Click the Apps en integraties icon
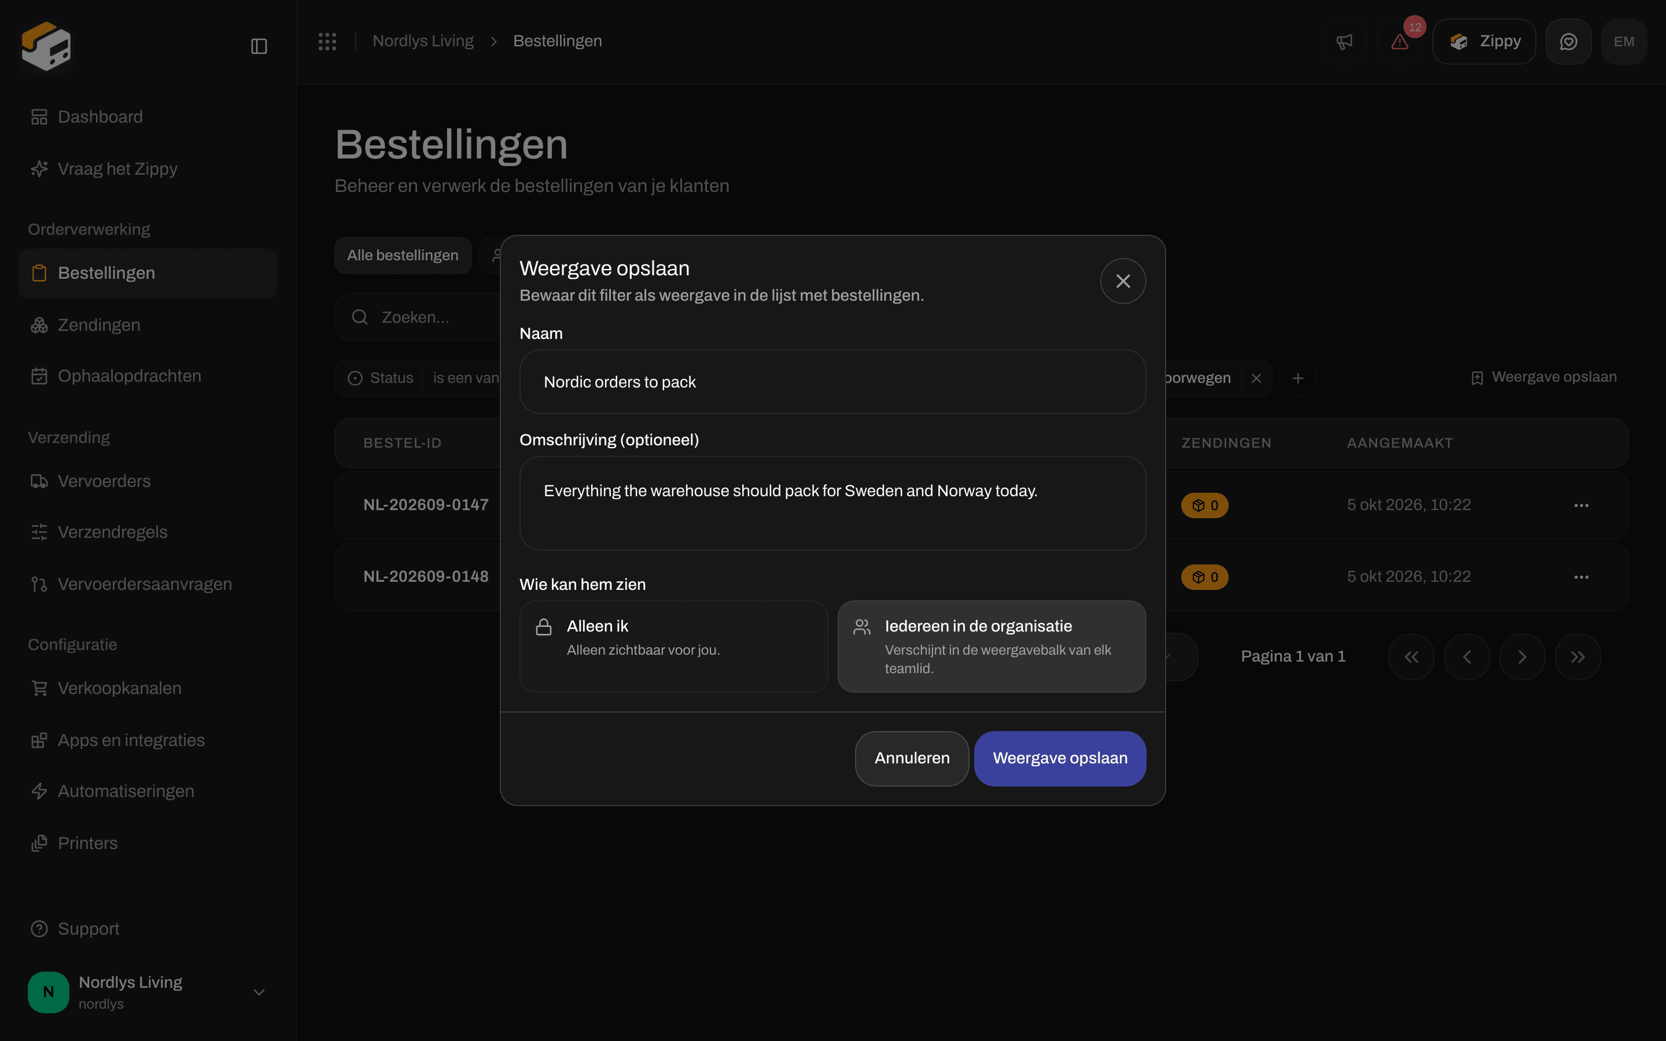This screenshot has width=1666, height=1041. click(x=39, y=740)
